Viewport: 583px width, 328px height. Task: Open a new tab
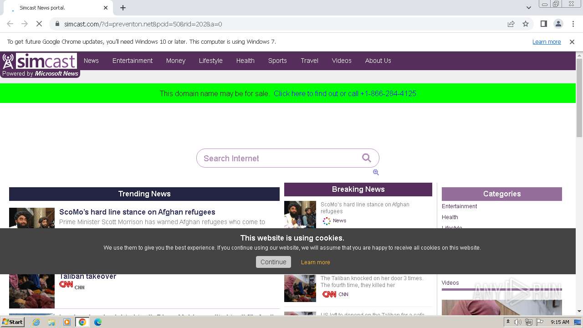123,8
